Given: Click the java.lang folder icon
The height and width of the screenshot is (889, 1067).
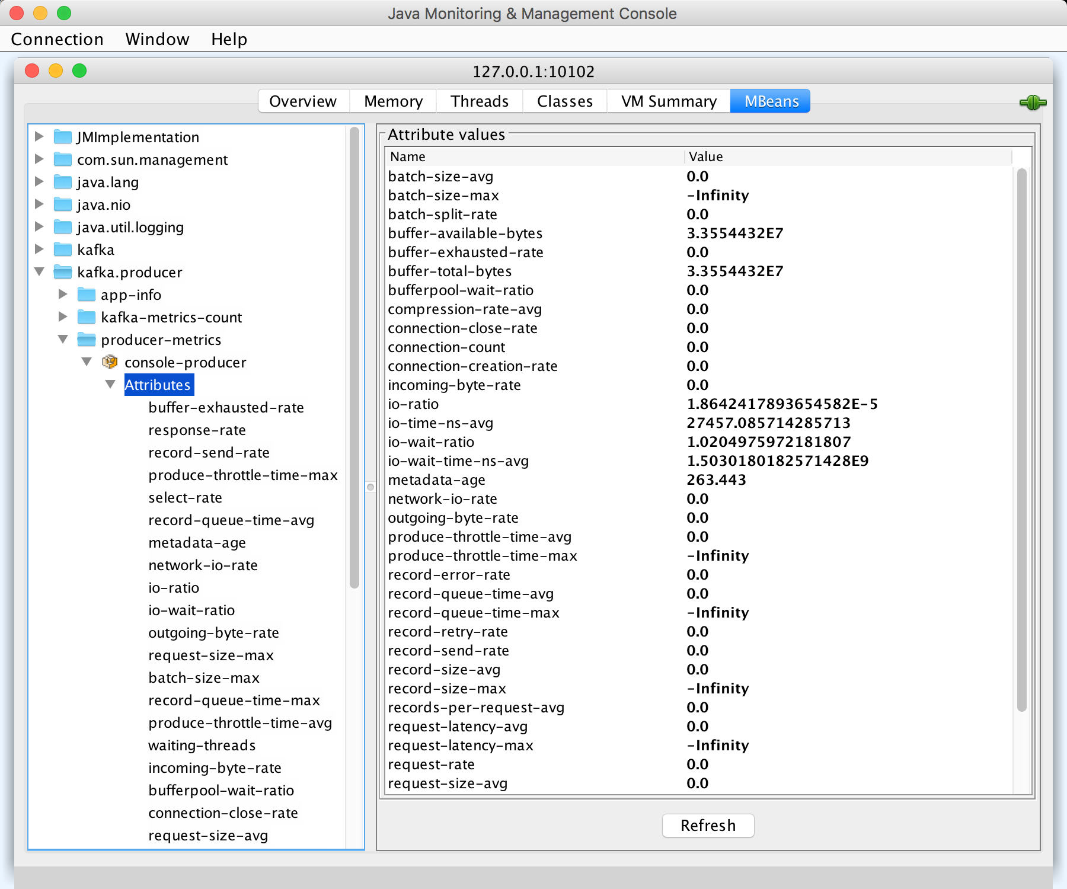Looking at the screenshot, I should [63, 182].
